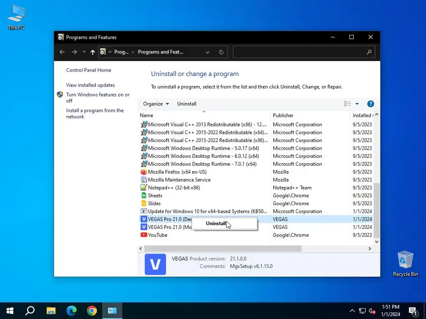Sort by the Publisher column header
The image size is (426, 319).
[310, 115]
